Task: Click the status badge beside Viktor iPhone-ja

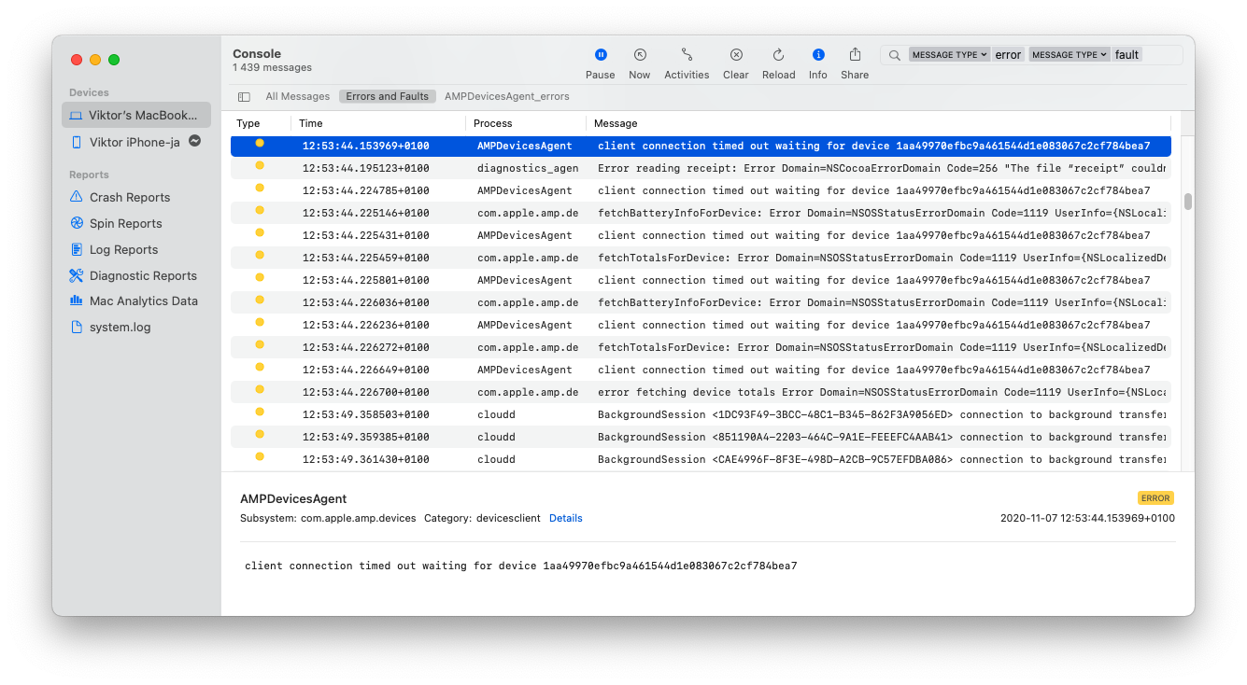Action: point(194,142)
